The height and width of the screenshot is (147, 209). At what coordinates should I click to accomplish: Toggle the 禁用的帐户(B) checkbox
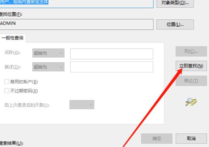click(7, 82)
